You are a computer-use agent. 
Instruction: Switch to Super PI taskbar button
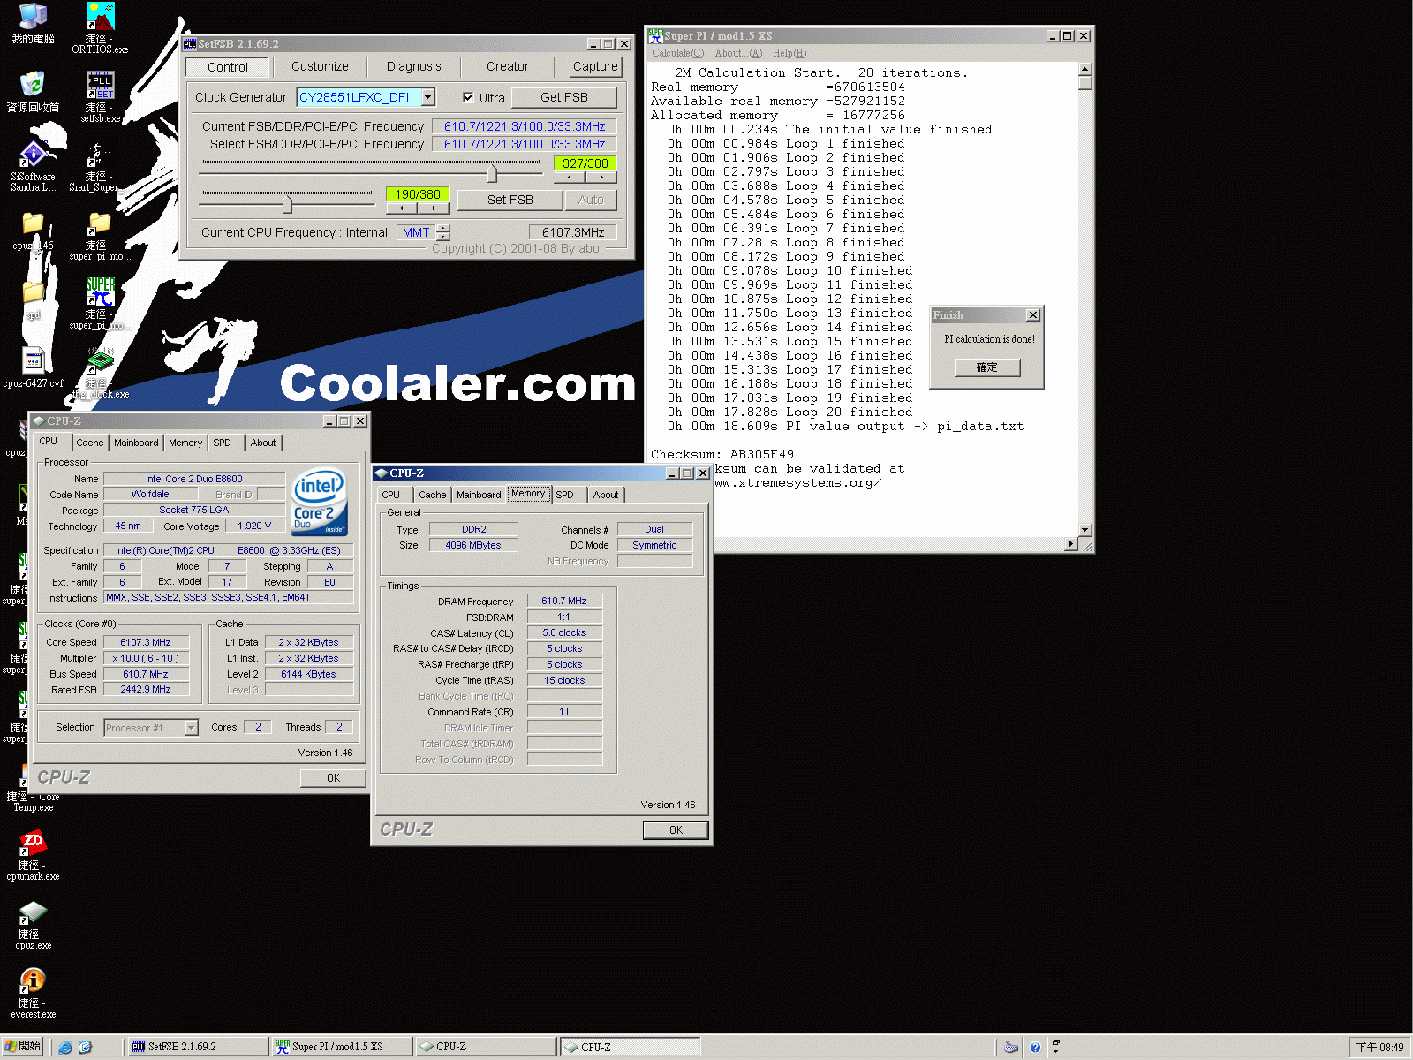(342, 1047)
